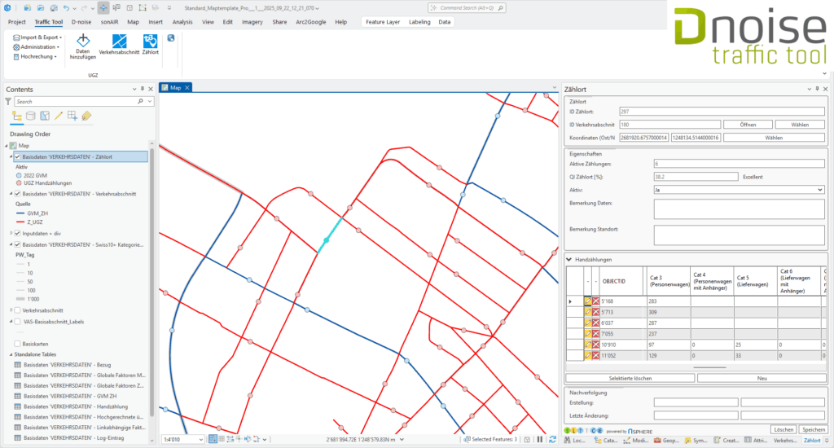This screenshot has height=448, width=834.
Task: Uncheck the Zählort layer visibility checkbox
Action: 18,156
